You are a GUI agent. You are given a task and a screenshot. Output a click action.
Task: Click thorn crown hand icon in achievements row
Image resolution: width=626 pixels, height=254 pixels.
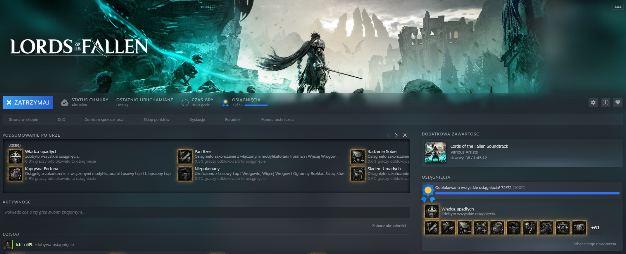513,228
